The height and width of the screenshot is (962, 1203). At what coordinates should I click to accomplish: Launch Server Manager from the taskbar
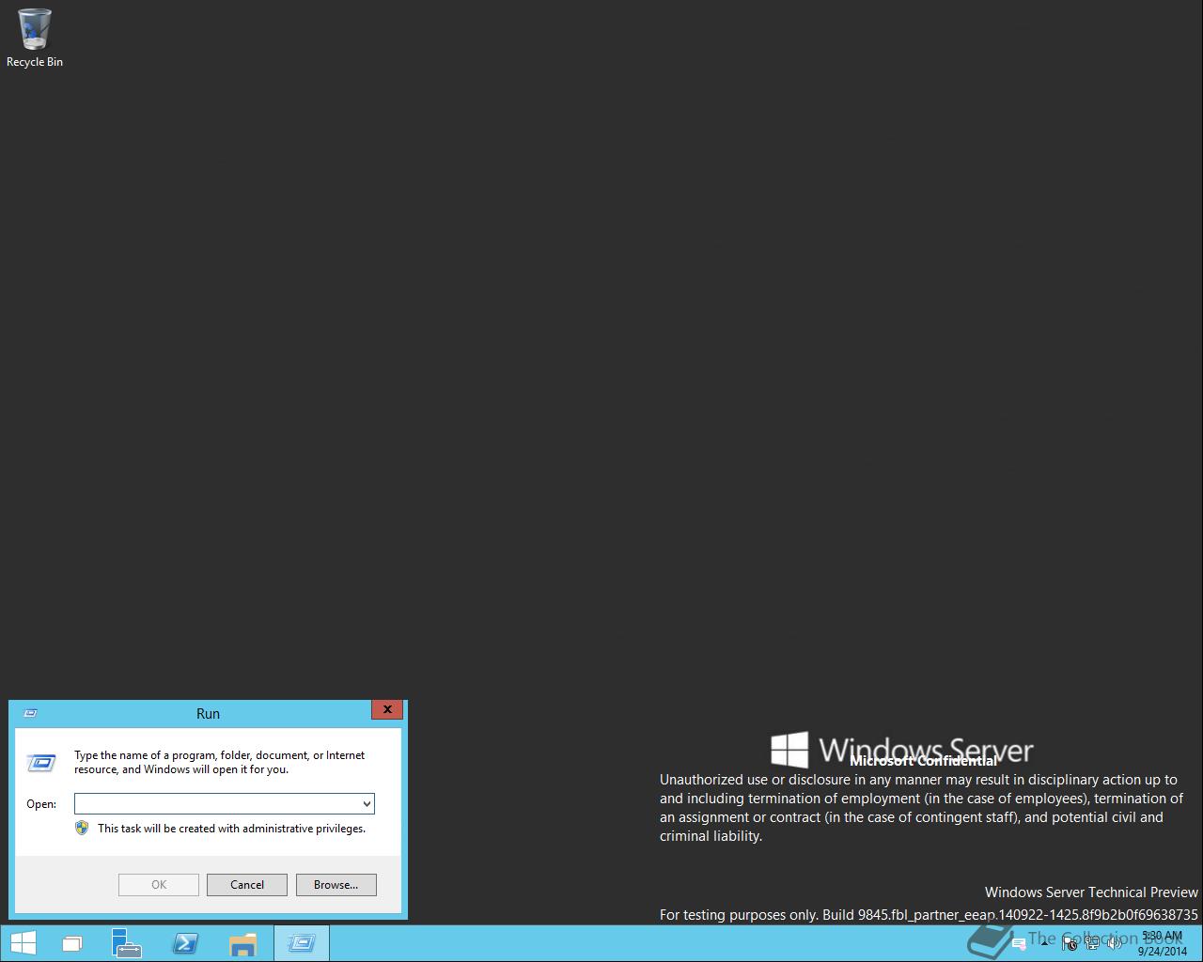click(x=126, y=943)
